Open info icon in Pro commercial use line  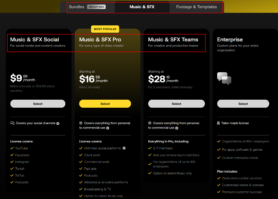tap(108, 128)
